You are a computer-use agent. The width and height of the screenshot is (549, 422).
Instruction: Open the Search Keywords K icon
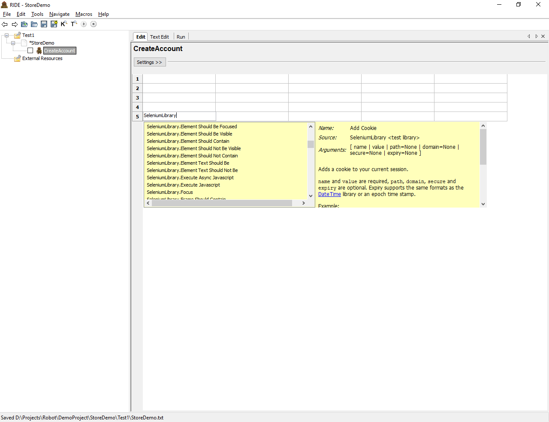click(x=64, y=24)
